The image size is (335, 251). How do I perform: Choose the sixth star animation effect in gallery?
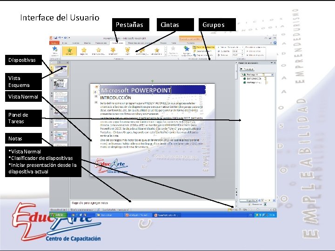pos(142,51)
